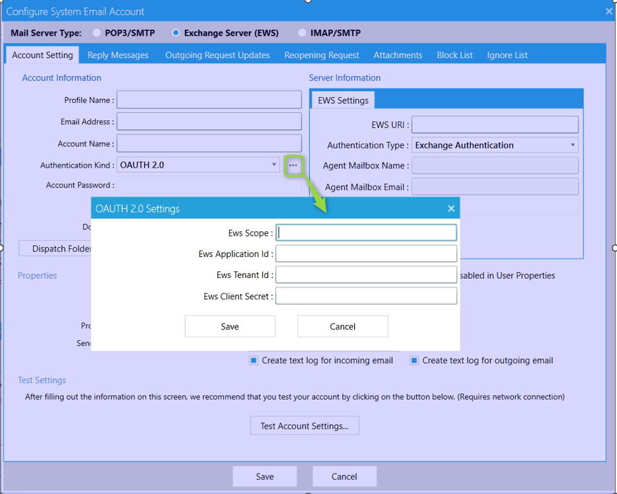
Task: Click the Profile Name field
Action: tap(209, 100)
